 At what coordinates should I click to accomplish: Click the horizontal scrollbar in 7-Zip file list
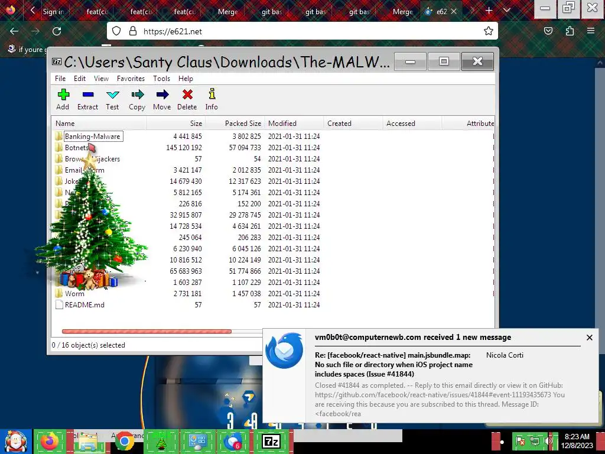point(147,331)
